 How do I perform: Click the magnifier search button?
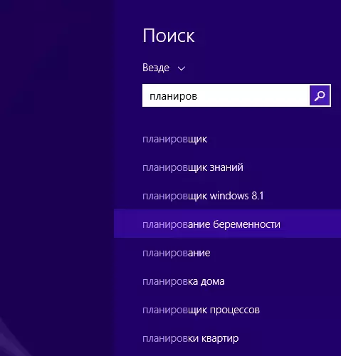(320, 95)
